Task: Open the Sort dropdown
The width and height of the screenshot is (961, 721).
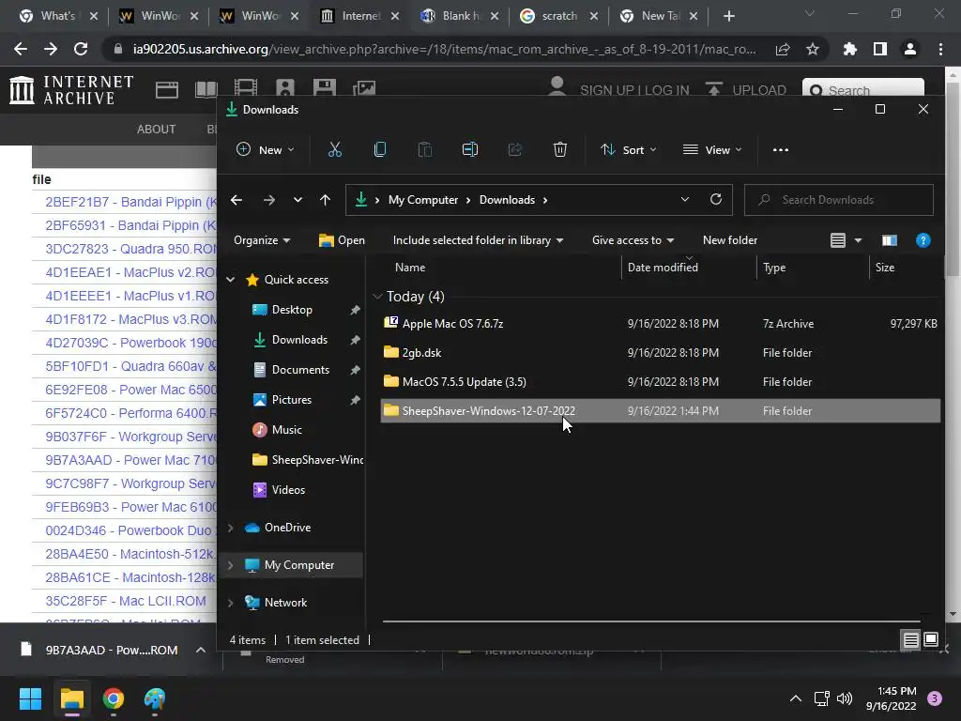Action: pyautogui.click(x=629, y=149)
